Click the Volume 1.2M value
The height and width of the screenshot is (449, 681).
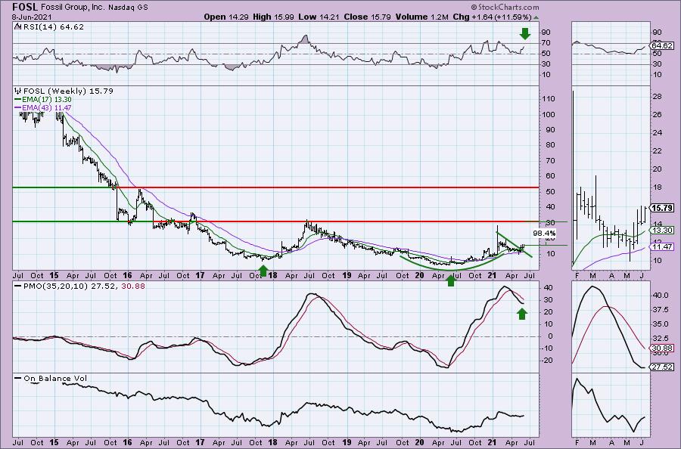click(421, 17)
